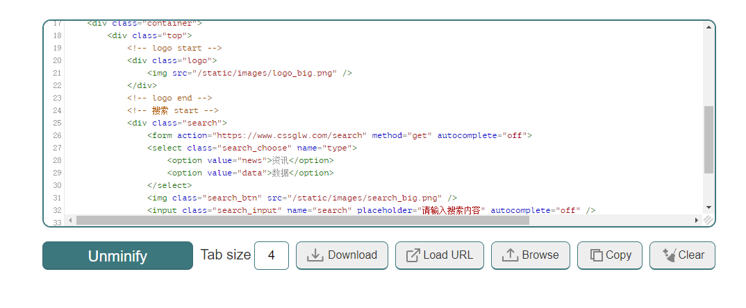746x308 pixels.
Task: Click the search_big.png image line
Action: coord(302,198)
